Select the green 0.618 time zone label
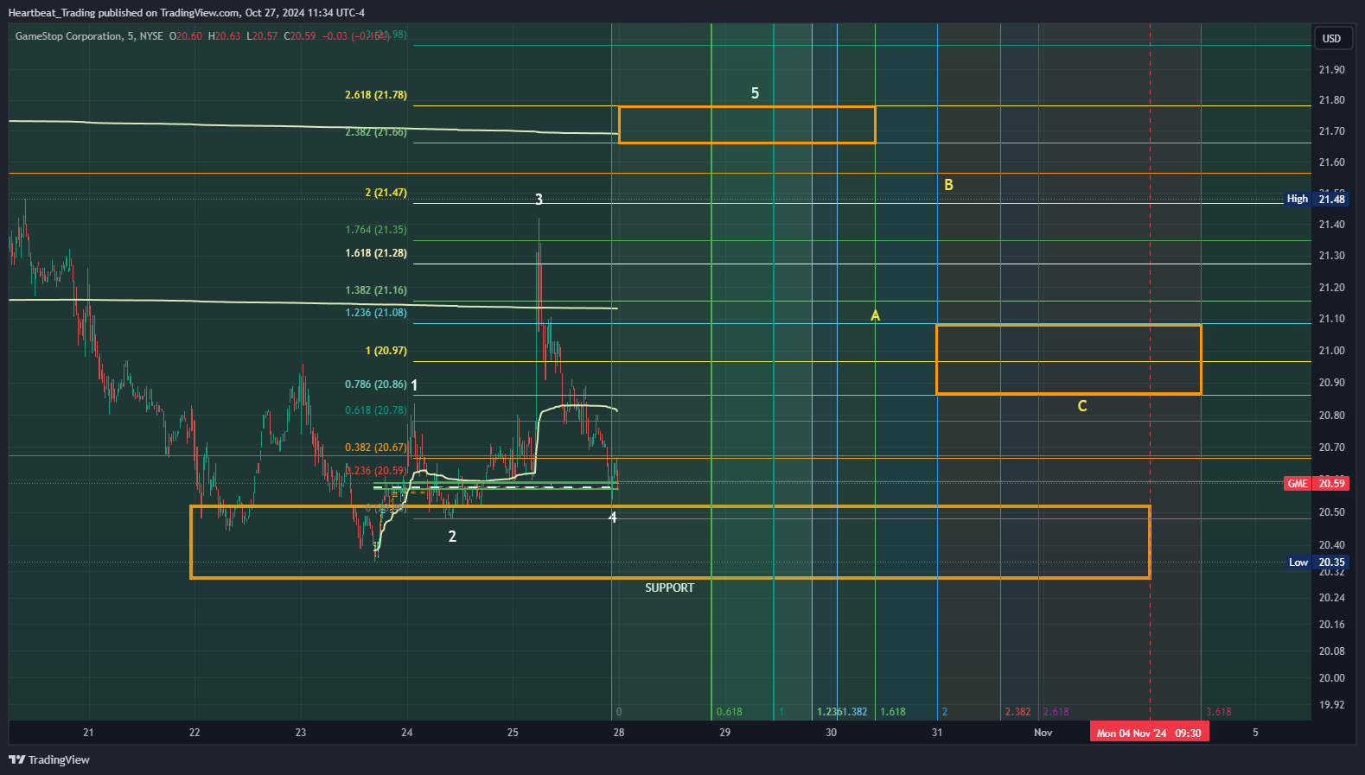 tap(729, 712)
